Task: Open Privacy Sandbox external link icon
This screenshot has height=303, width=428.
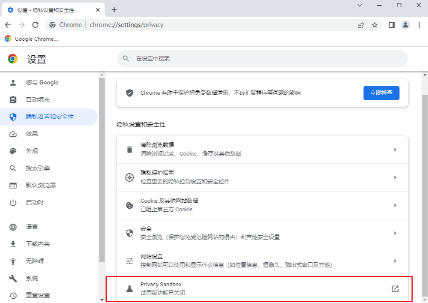Action: [395, 289]
